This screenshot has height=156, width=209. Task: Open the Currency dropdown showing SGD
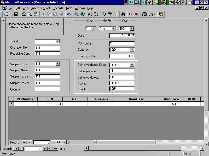(132, 50)
